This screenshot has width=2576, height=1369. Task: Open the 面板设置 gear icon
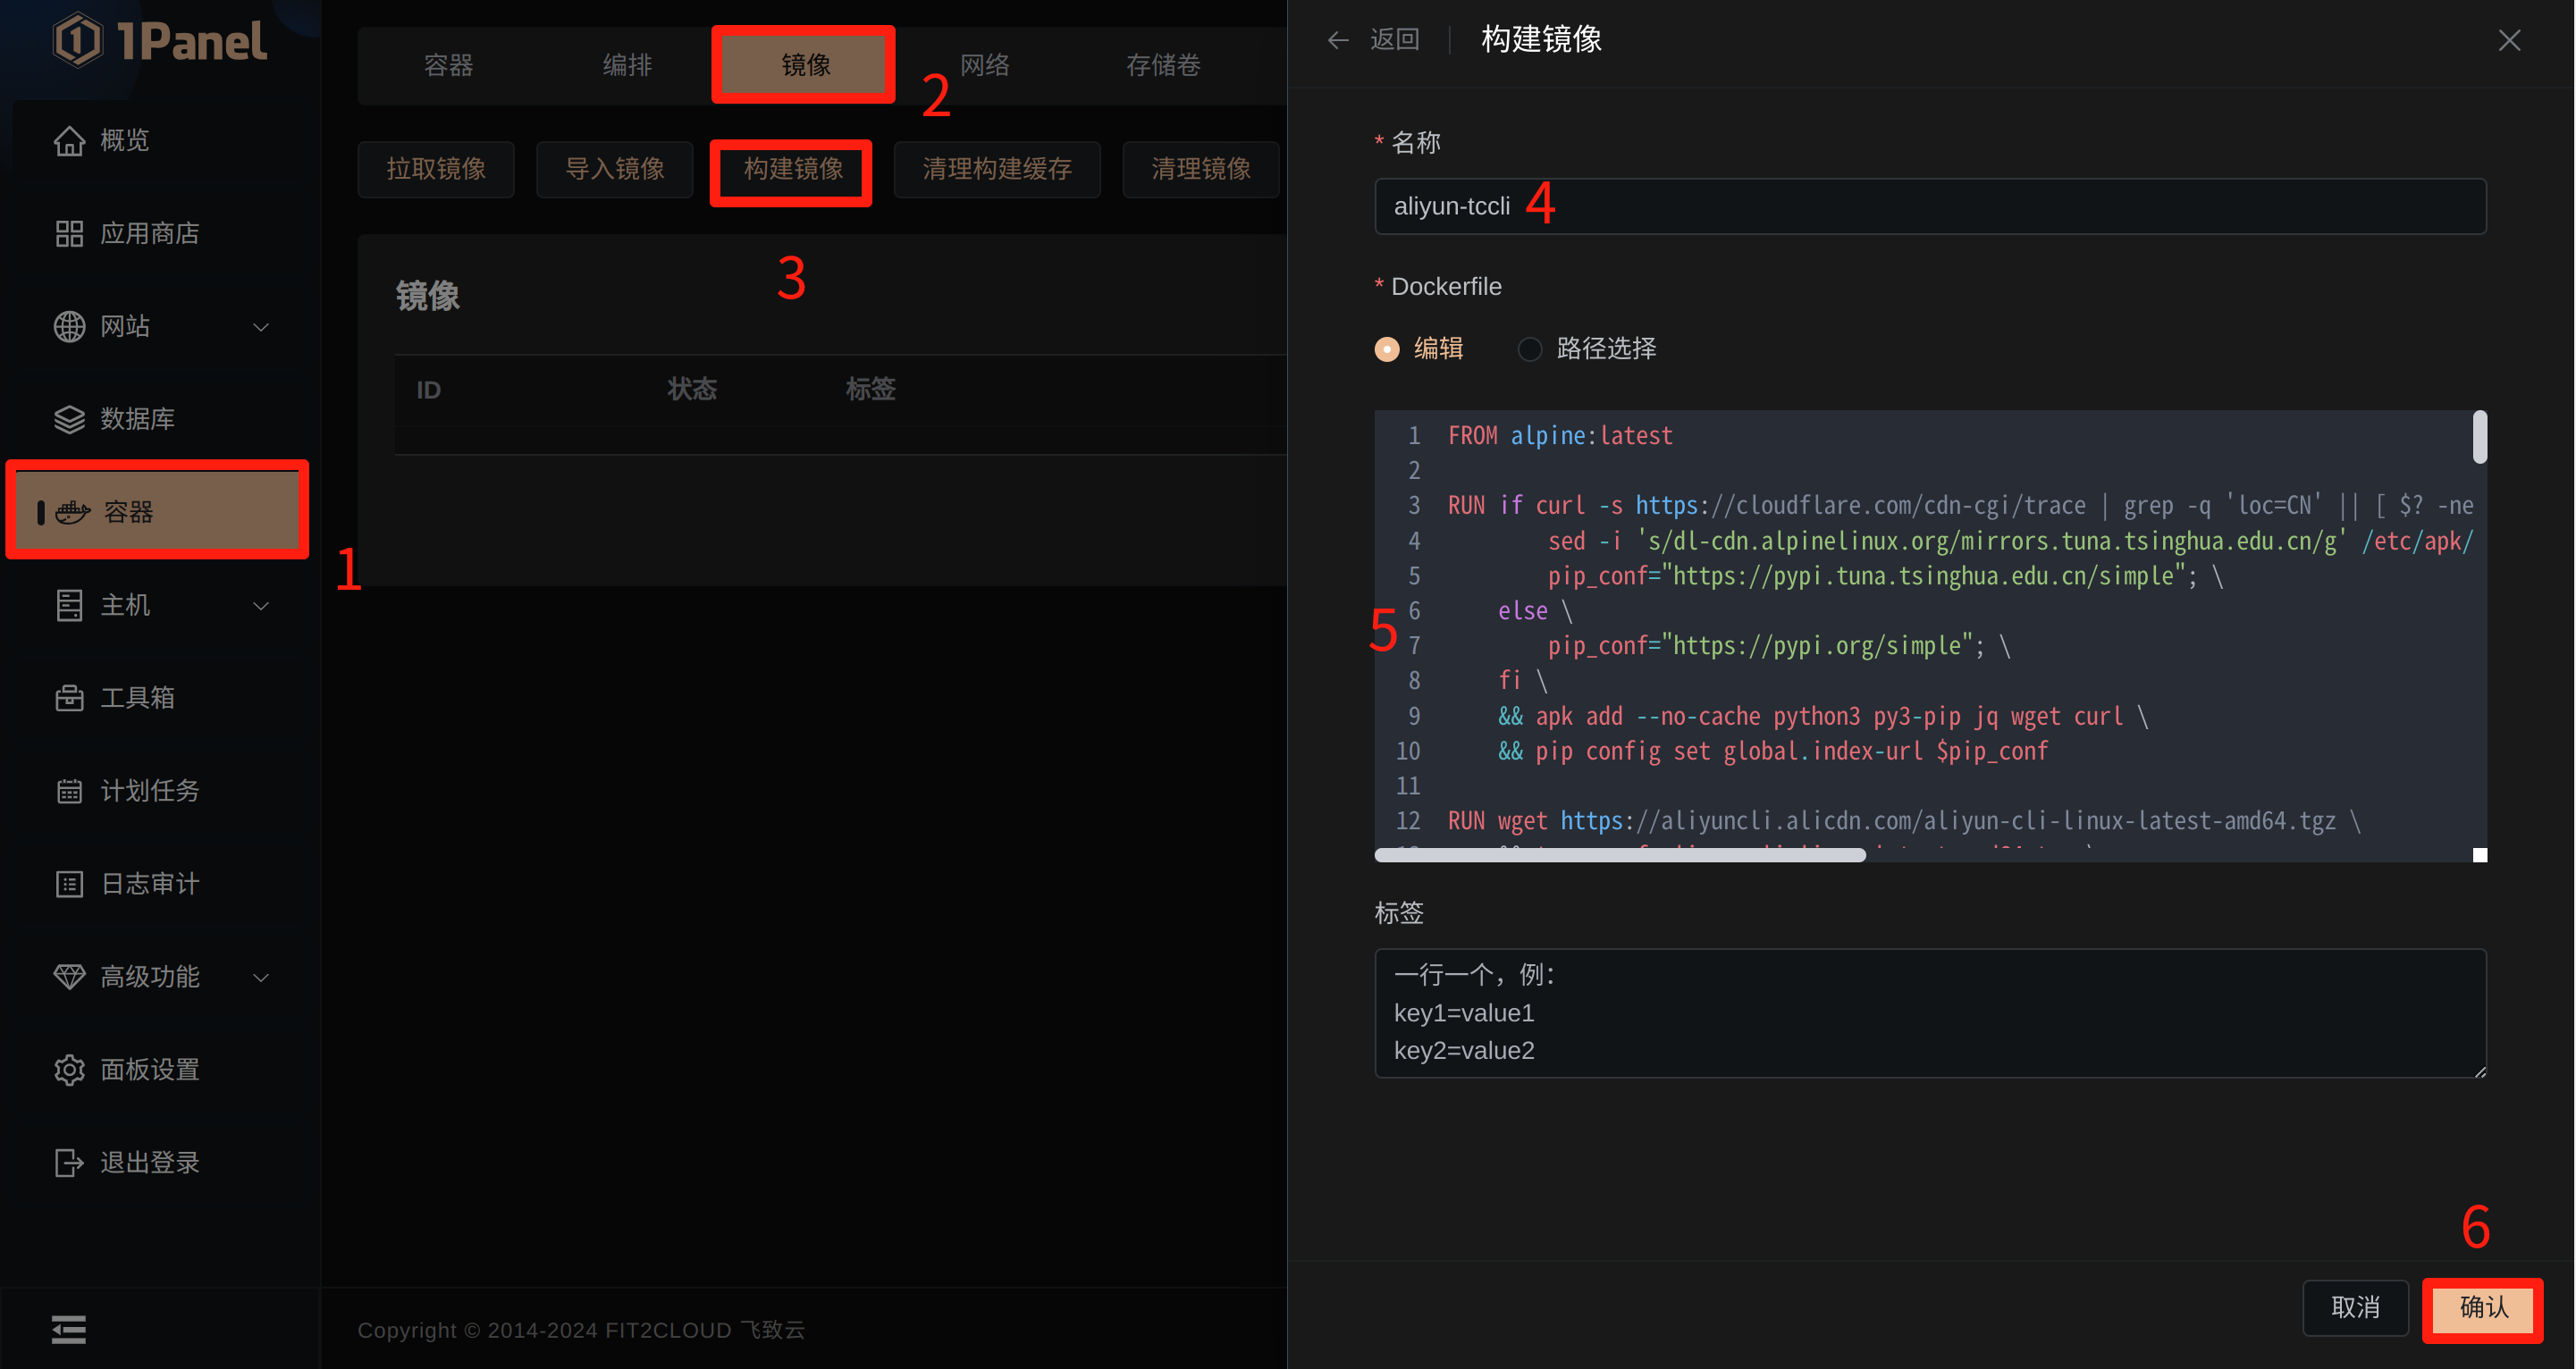[69, 1070]
